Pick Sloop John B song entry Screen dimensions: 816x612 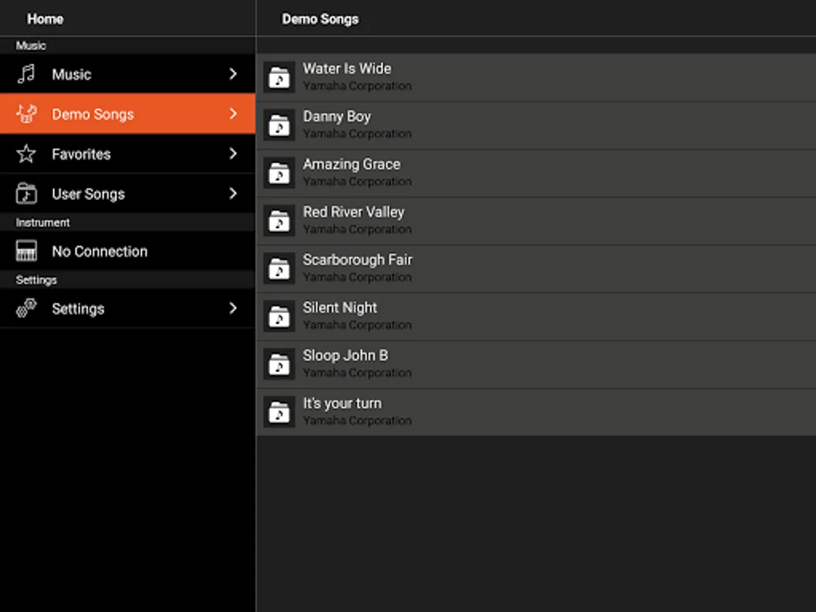(536, 364)
